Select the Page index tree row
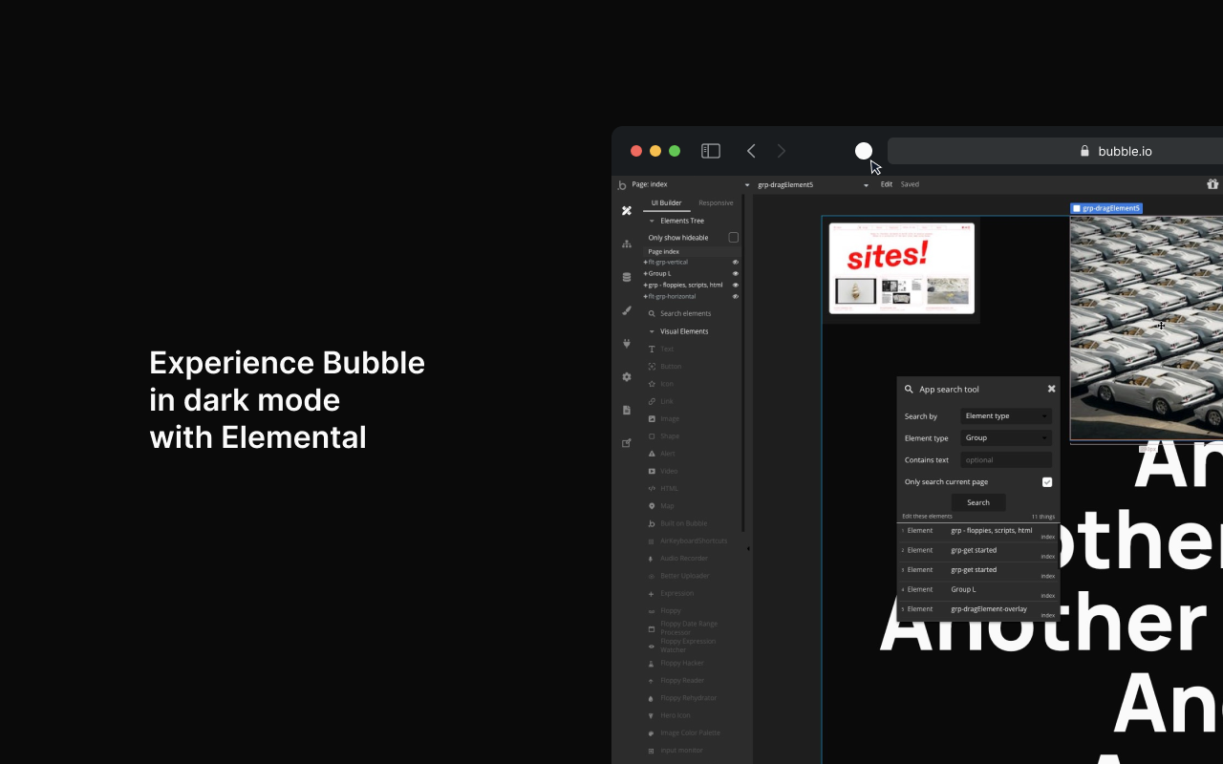Image resolution: width=1223 pixels, height=764 pixels. click(693, 251)
